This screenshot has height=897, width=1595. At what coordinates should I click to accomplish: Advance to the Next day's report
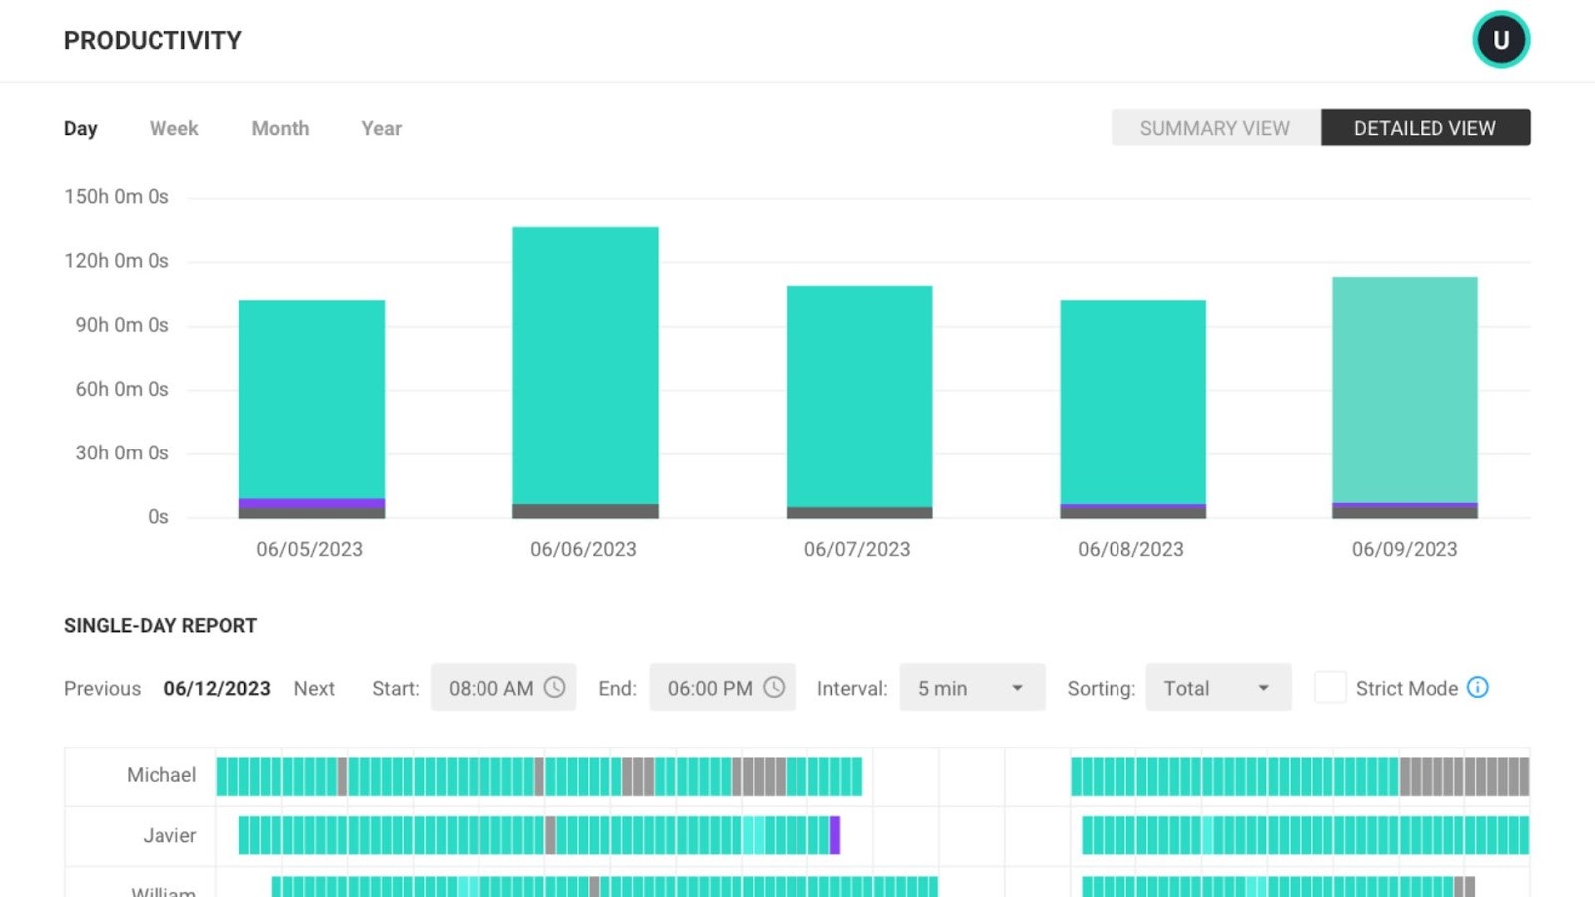[x=314, y=688]
